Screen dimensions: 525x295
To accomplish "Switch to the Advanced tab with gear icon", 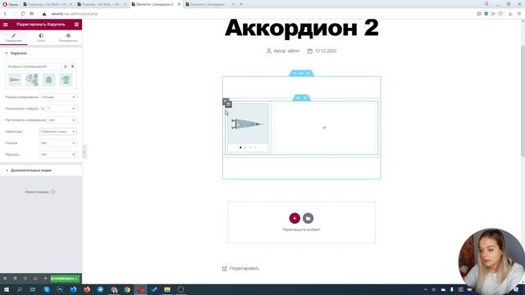I will tap(68, 38).
